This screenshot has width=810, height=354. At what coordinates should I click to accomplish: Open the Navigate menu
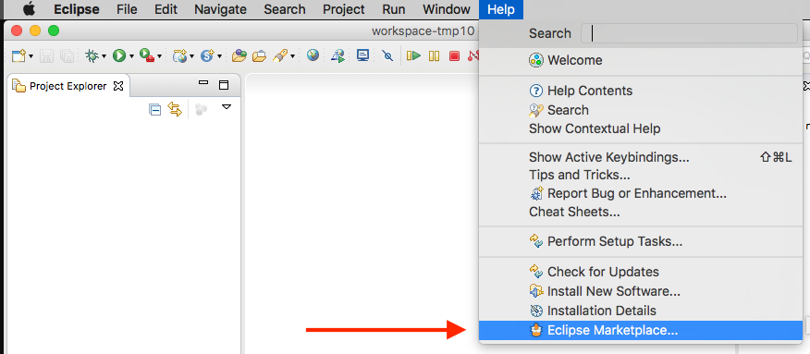pos(220,9)
